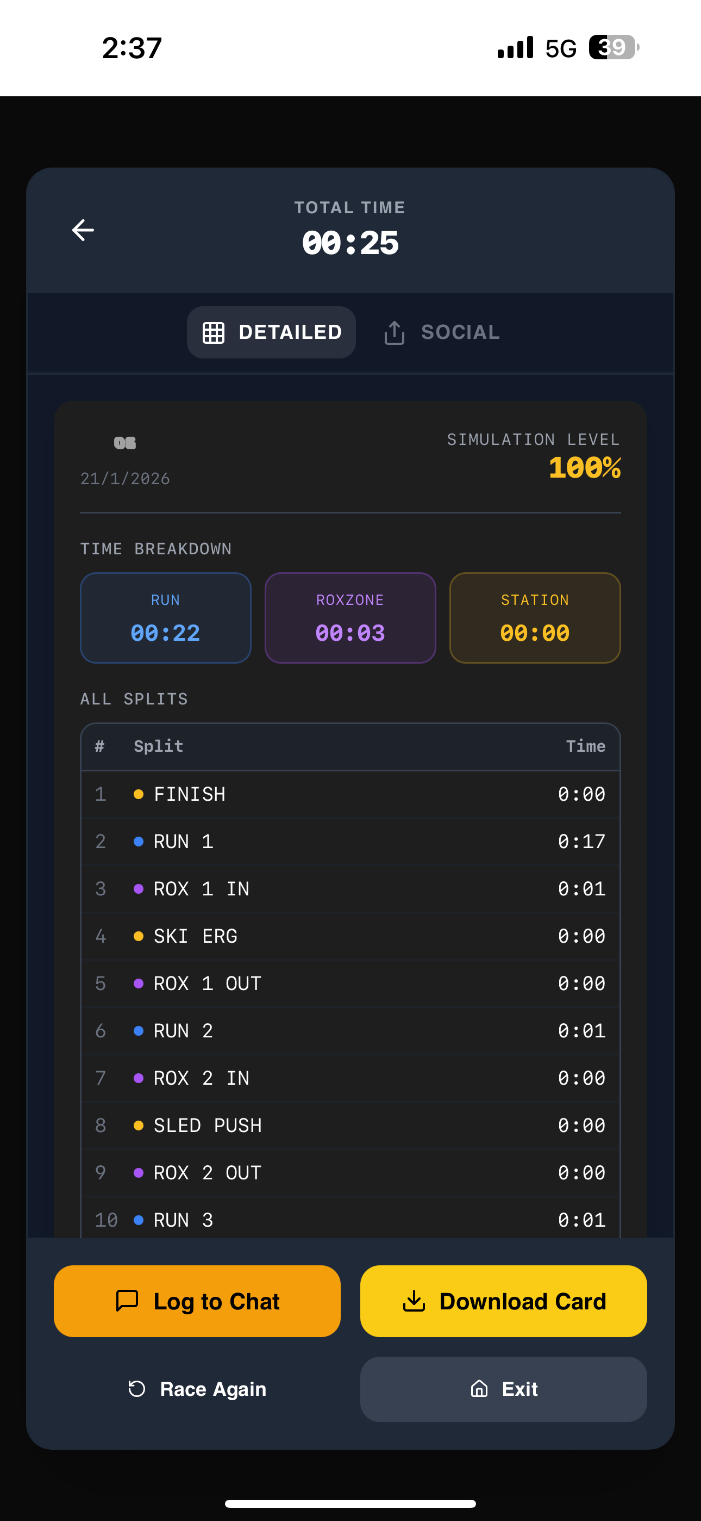The width and height of the screenshot is (701, 1521).
Task: Select the ROXZONE time breakdown card
Action: coord(351,617)
